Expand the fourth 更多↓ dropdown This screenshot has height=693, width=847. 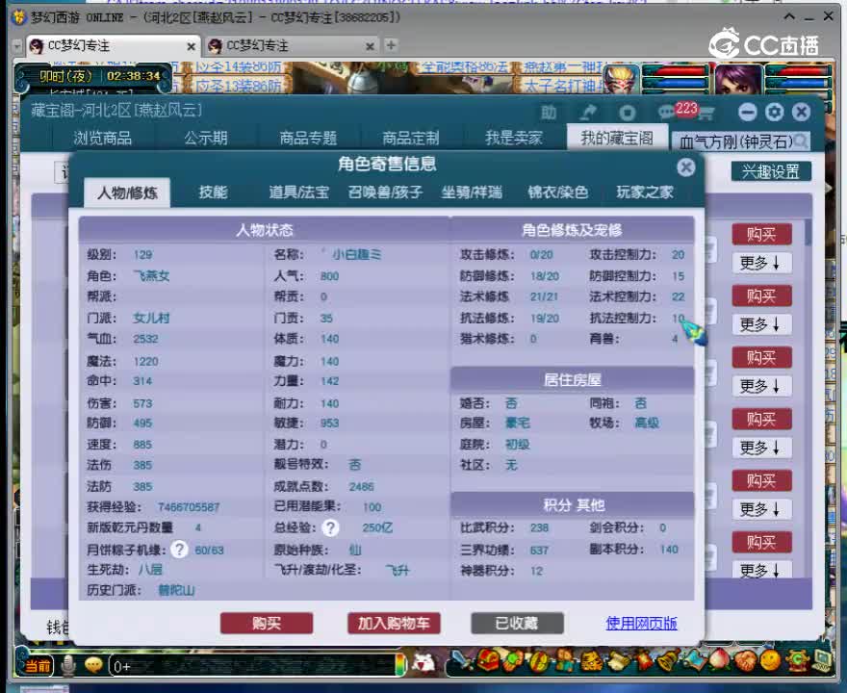[x=760, y=448]
